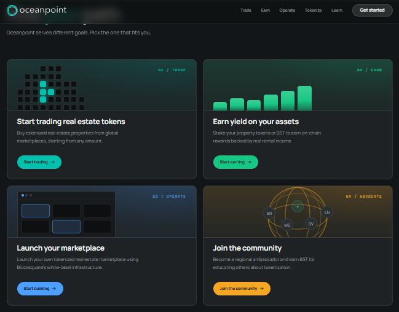Image resolution: width=399 pixels, height=312 pixels.
Task: Open the Trade menu item
Action: (x=246, y=10)
